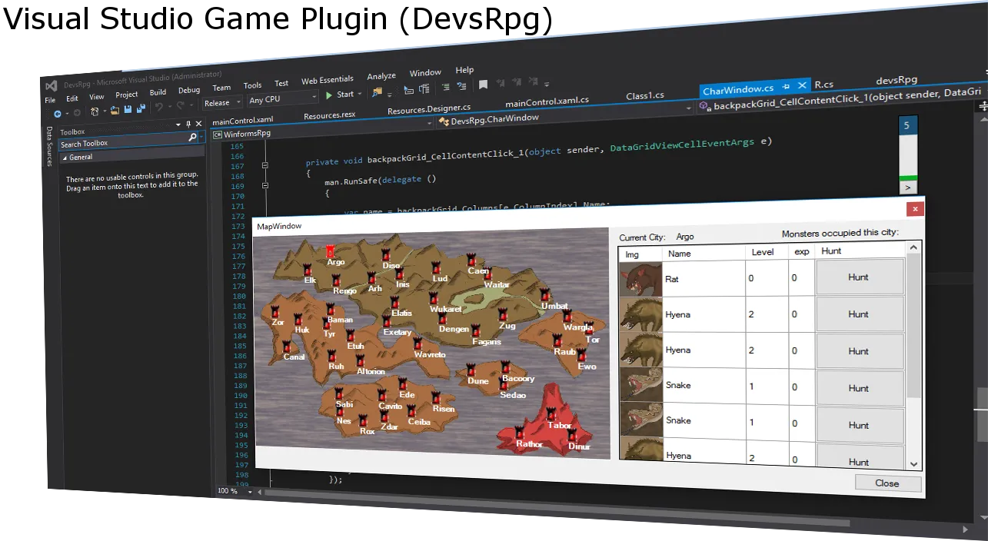
Task: Click the Comment out lines icon
Action: coord(446,87)
